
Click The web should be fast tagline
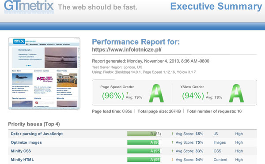tap(98, 7)
